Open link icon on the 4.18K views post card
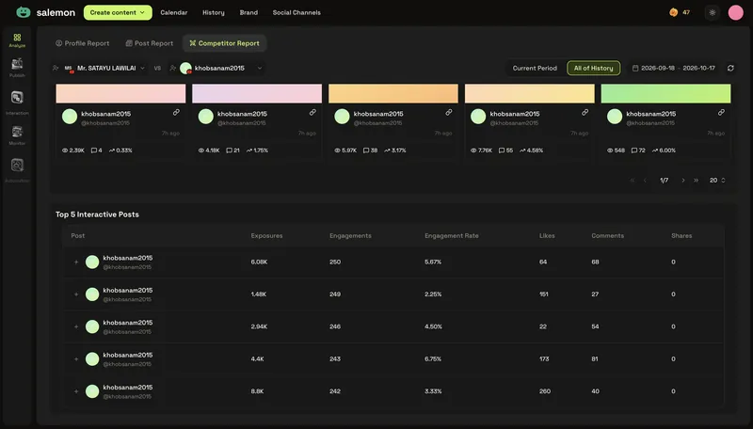The width and height of the screenshot is (753, 429). (x=312, y=112)
